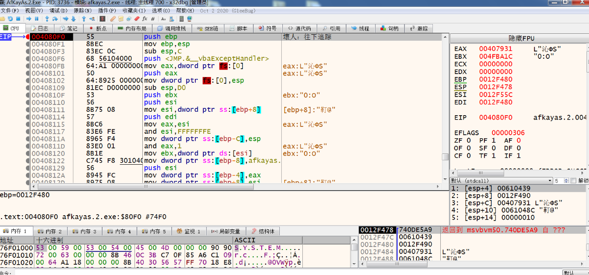Click the find strings A icon

pos(163,19)
